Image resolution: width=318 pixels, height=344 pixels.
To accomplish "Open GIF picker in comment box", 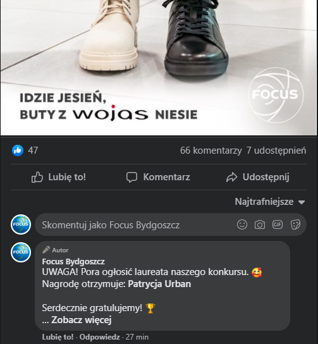I will pos(278,224).
